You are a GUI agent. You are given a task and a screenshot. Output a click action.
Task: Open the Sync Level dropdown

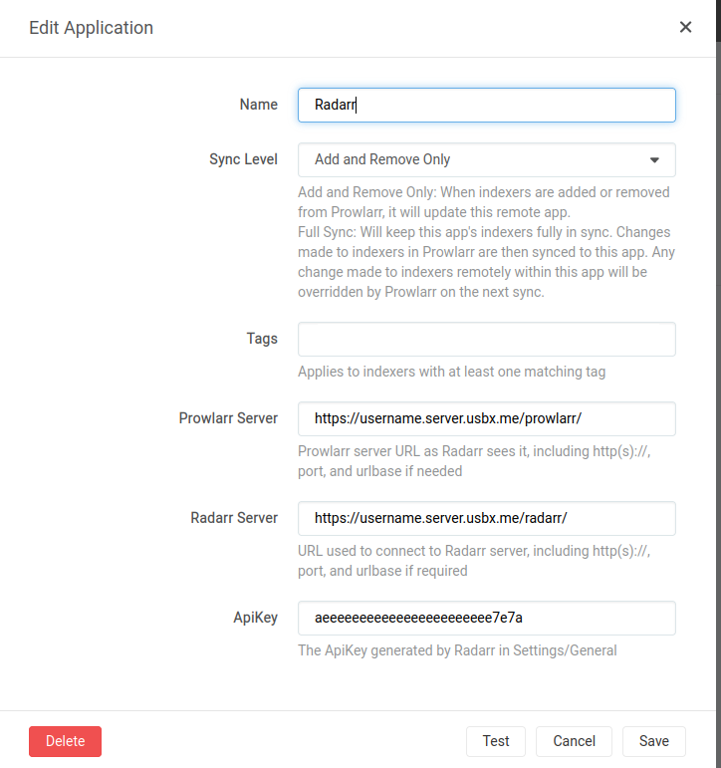click(486, 159)
